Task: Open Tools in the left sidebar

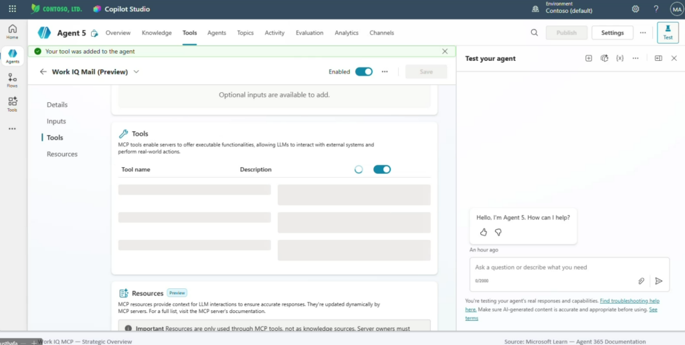Action: tap(12, 104)
